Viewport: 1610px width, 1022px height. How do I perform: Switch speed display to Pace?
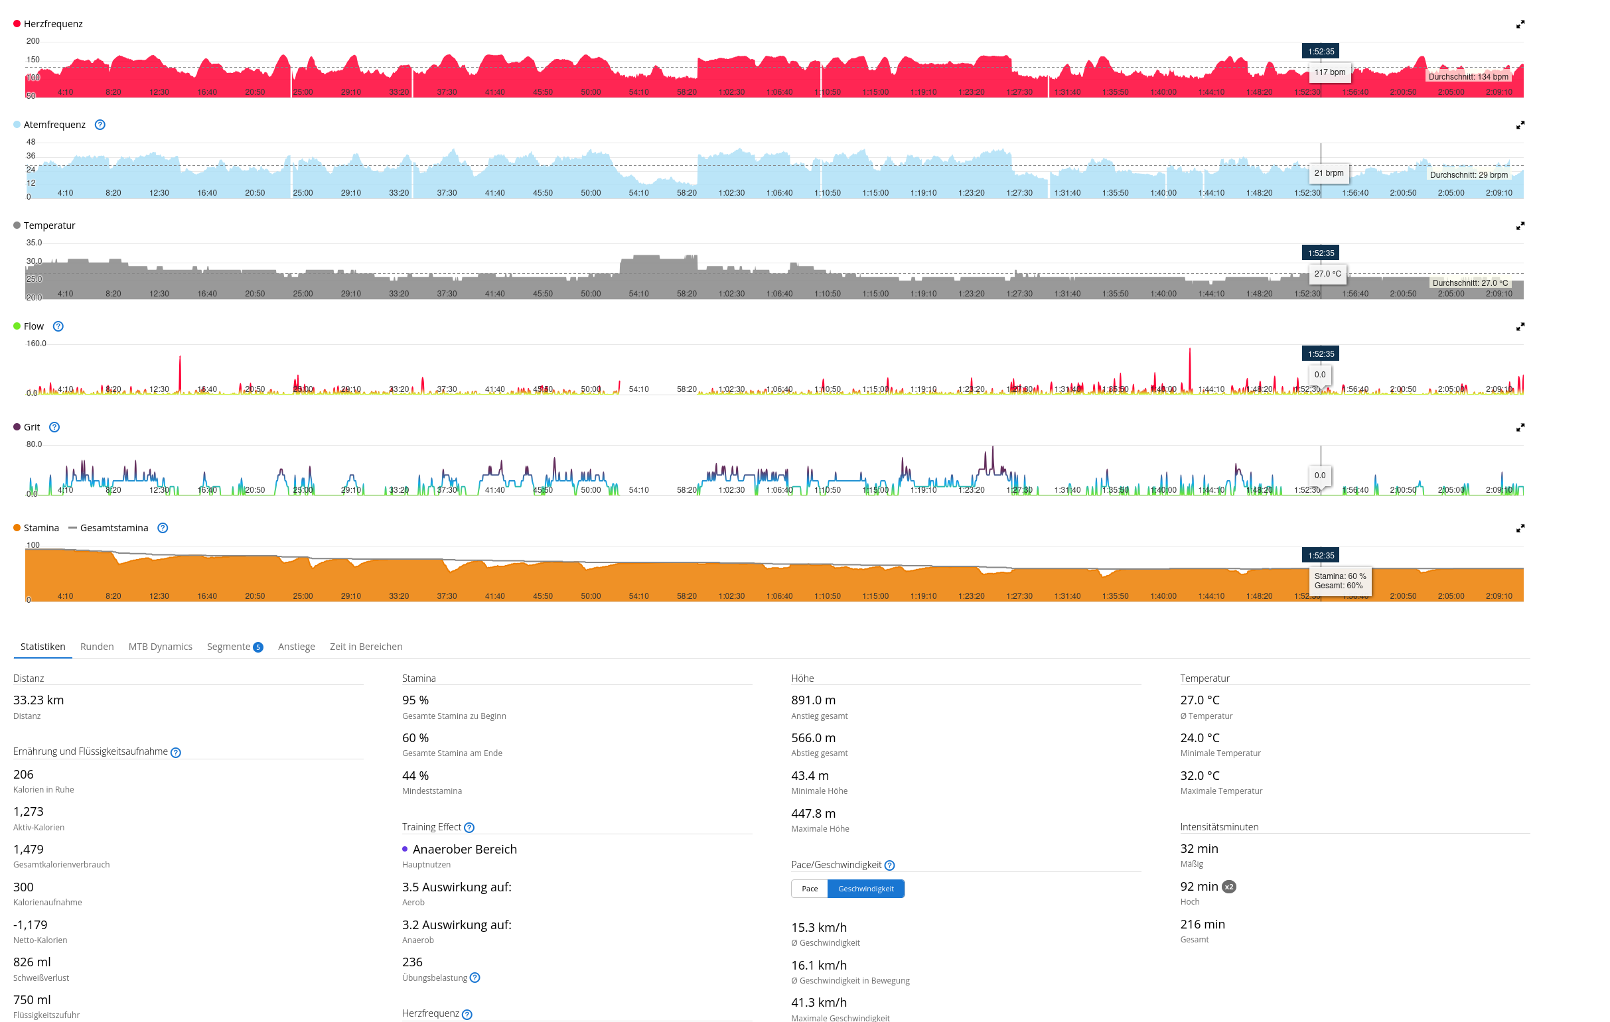click(809, 889)
